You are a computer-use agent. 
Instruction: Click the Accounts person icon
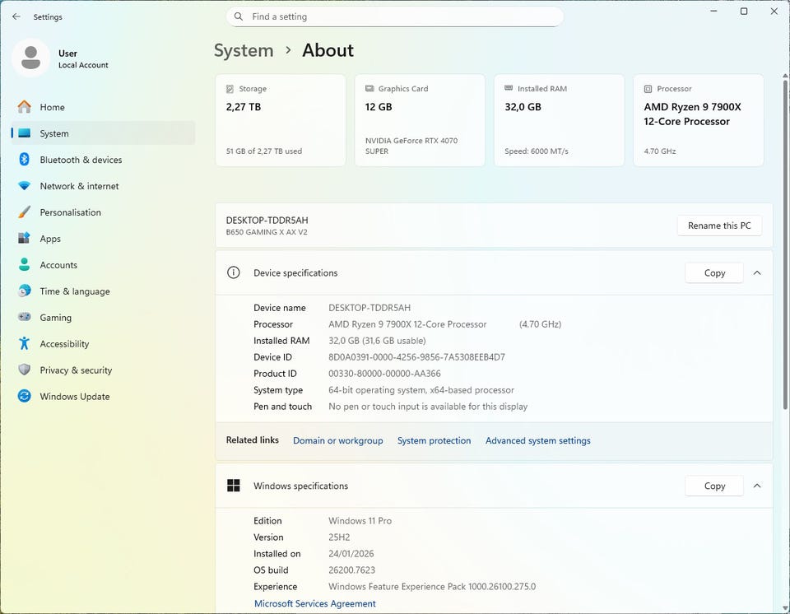click(x=25, y=265)
